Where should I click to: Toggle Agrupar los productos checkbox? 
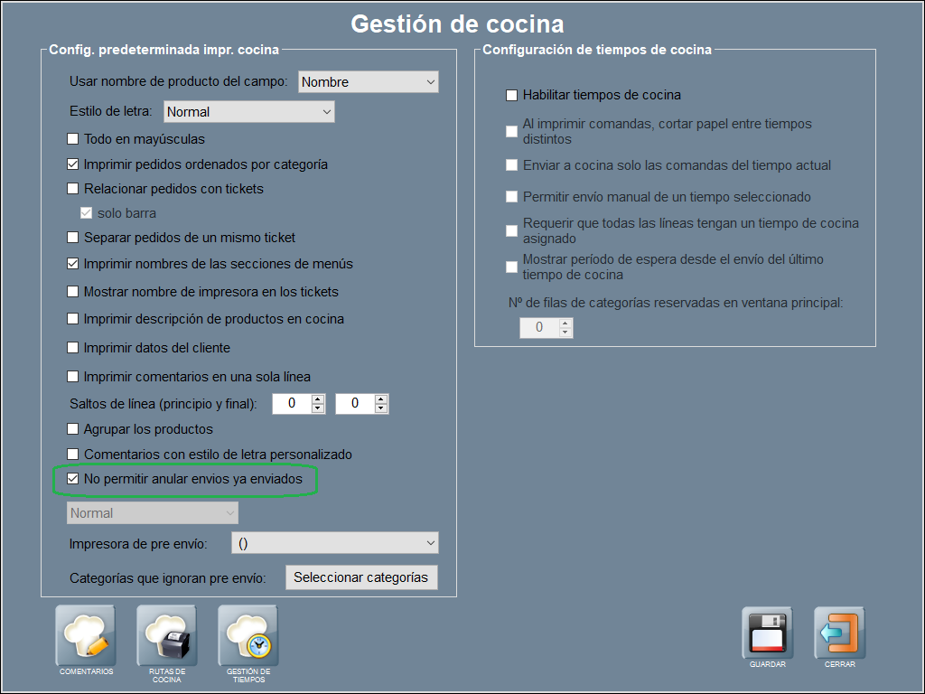[x=73, y=429]
